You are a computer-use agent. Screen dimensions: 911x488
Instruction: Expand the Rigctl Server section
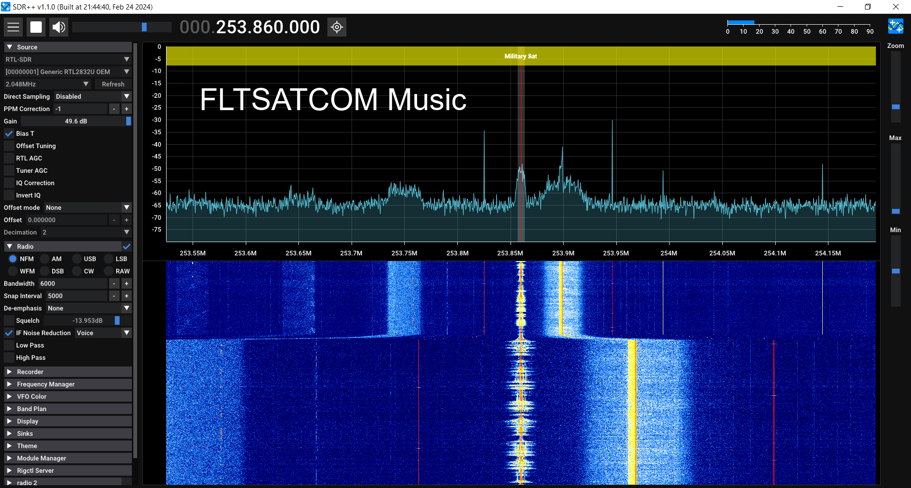click(x=68, y=470)
